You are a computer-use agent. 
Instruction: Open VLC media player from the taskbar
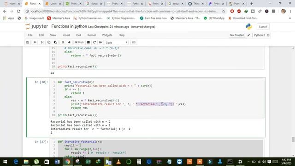pyautogui.click(x=118, y=162)
